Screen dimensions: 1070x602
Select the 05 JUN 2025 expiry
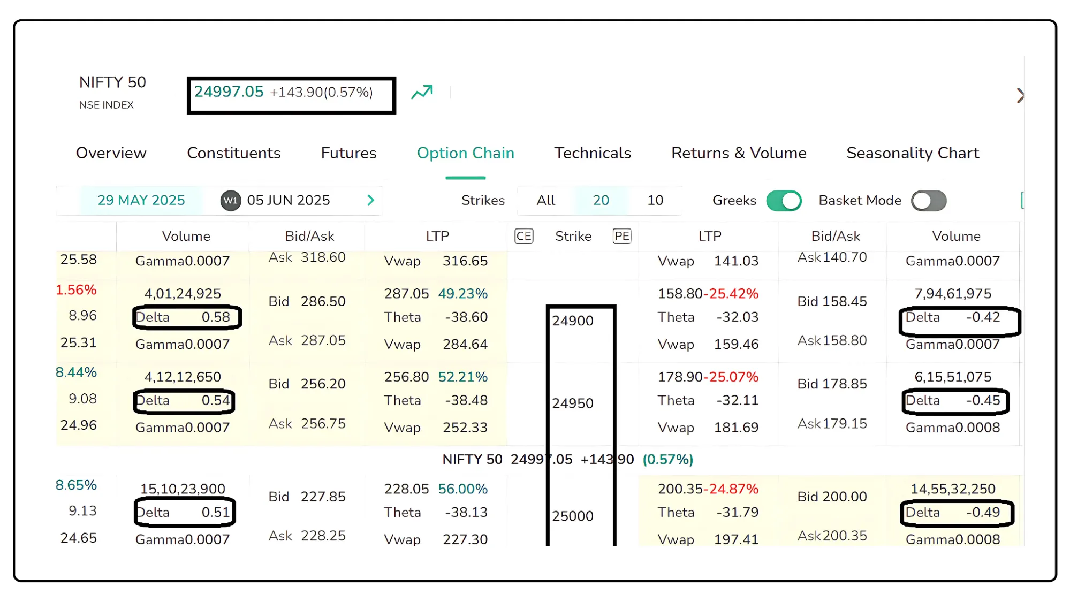click(x=287, y=200)
